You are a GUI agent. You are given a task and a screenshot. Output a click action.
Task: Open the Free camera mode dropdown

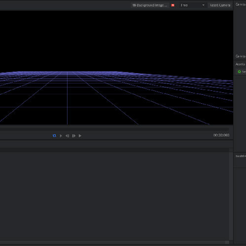[x=192, y=5]
